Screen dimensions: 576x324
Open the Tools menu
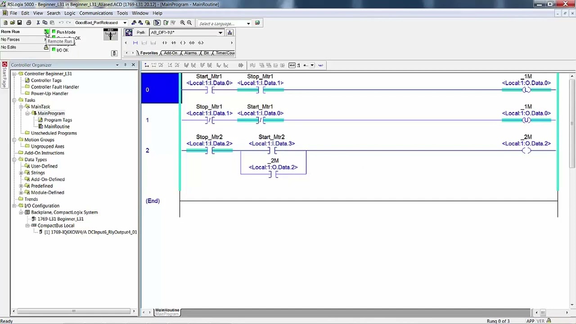tap(122, 13)
